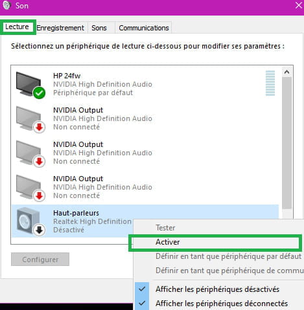
Task: Switch to the Enregistrement tab
Action: (60, 28)
